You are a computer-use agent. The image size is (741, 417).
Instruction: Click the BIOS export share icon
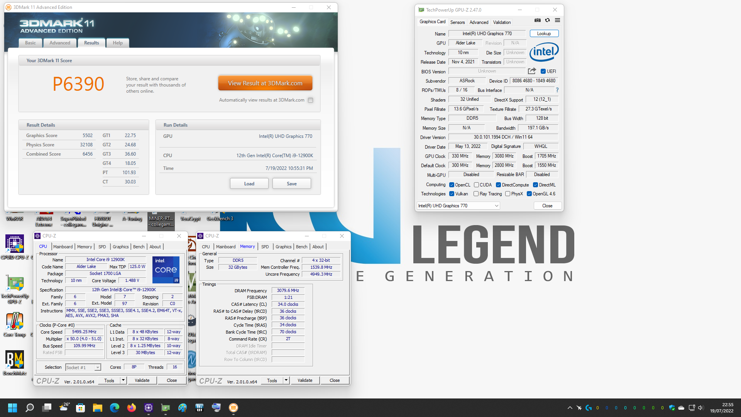point(532,71)
